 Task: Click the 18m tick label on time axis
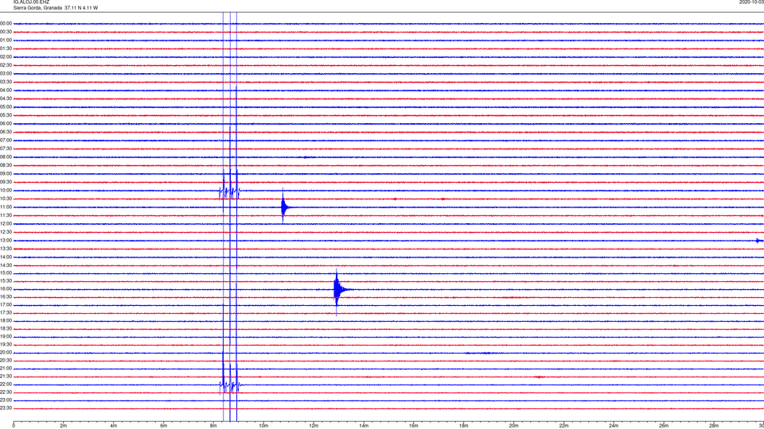tap(464, 426)
